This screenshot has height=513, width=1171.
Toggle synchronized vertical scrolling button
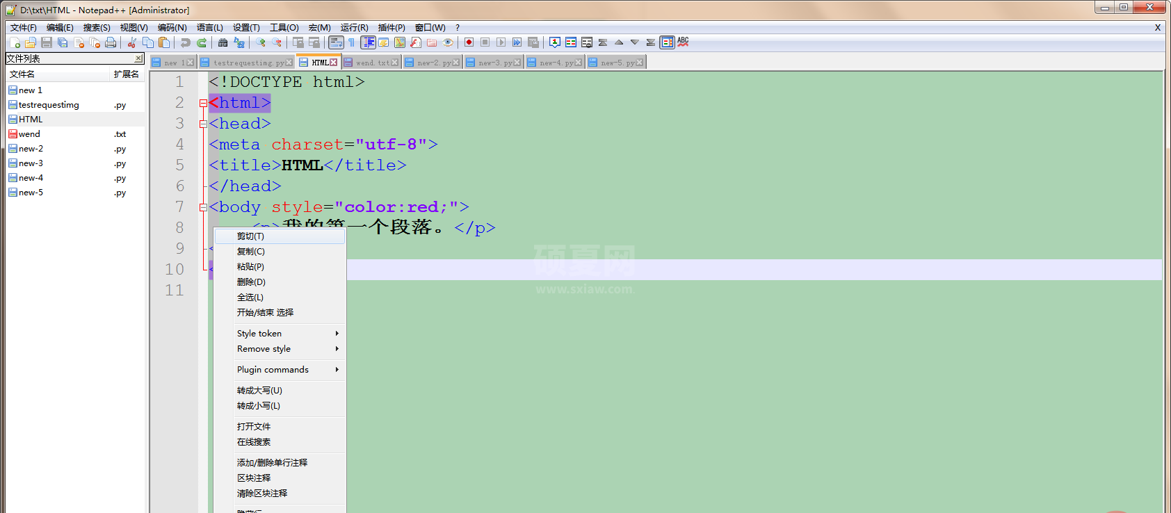tap(298, 42)
